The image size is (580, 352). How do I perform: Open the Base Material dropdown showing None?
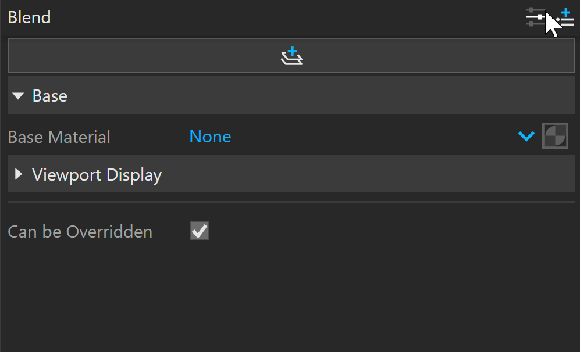[x=362, y=137]
